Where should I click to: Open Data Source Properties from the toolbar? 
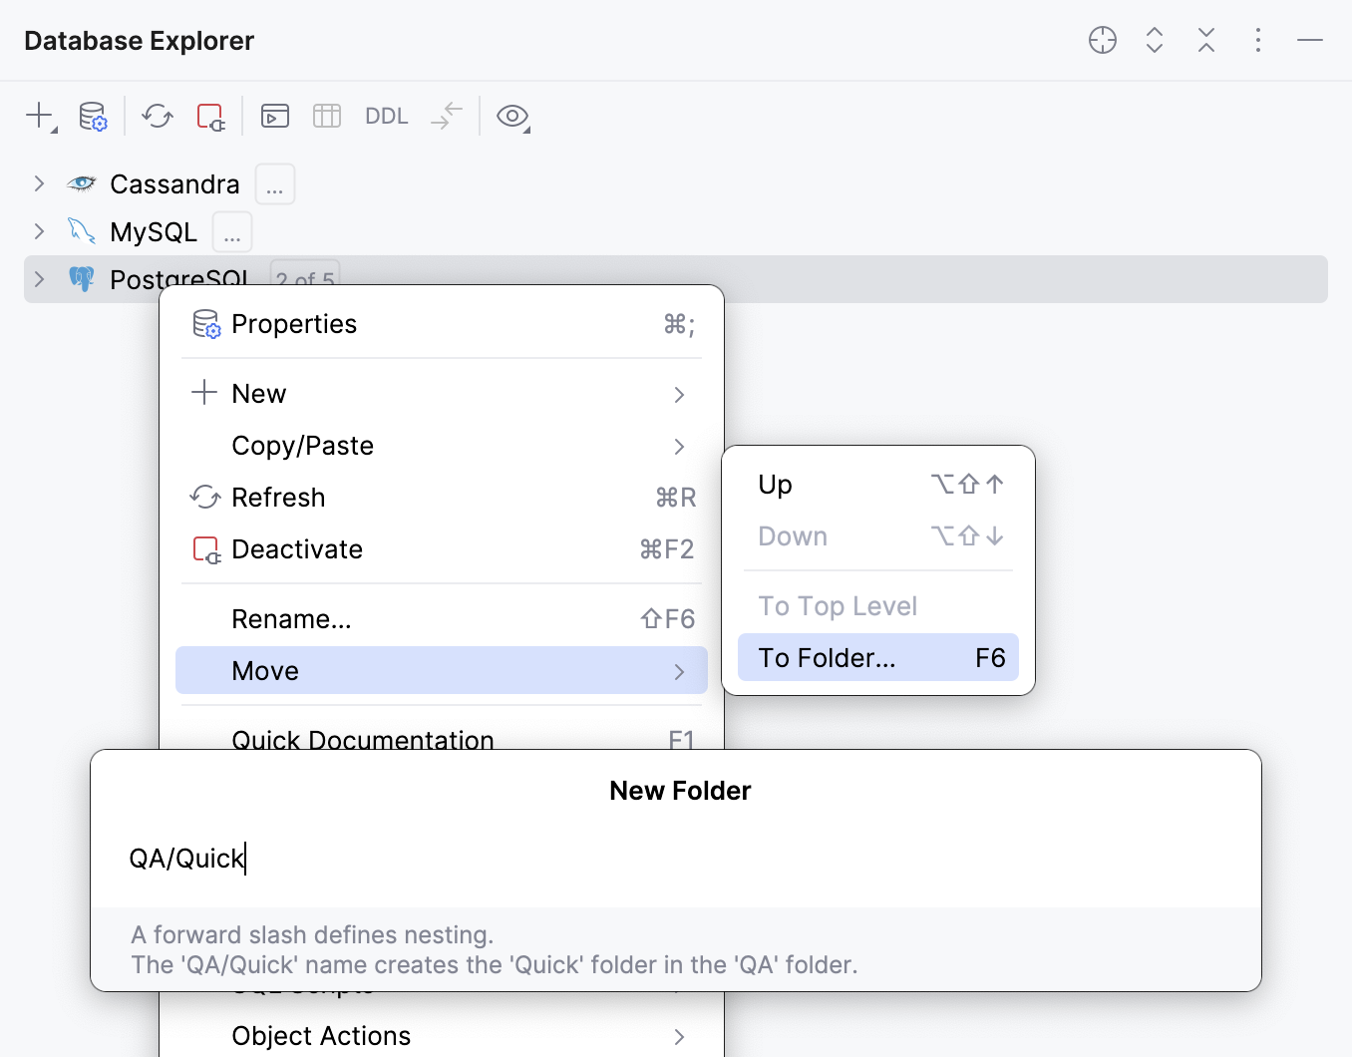92,116
